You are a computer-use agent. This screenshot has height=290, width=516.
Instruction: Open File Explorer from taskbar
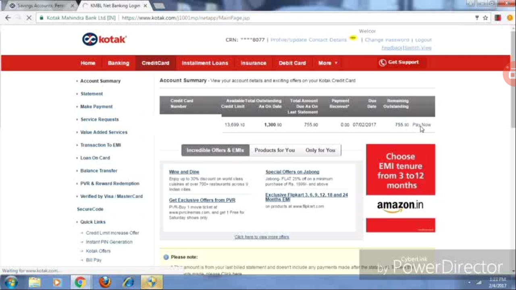coord(35,282)
